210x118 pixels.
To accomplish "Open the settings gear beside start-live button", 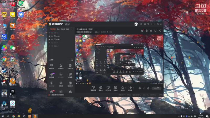I will tap(148, 88).
